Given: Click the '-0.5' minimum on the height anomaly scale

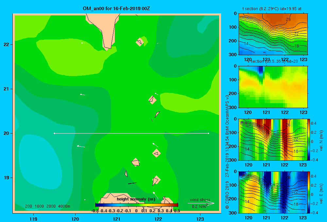Looking at the screenshot, I should [95, 211].
